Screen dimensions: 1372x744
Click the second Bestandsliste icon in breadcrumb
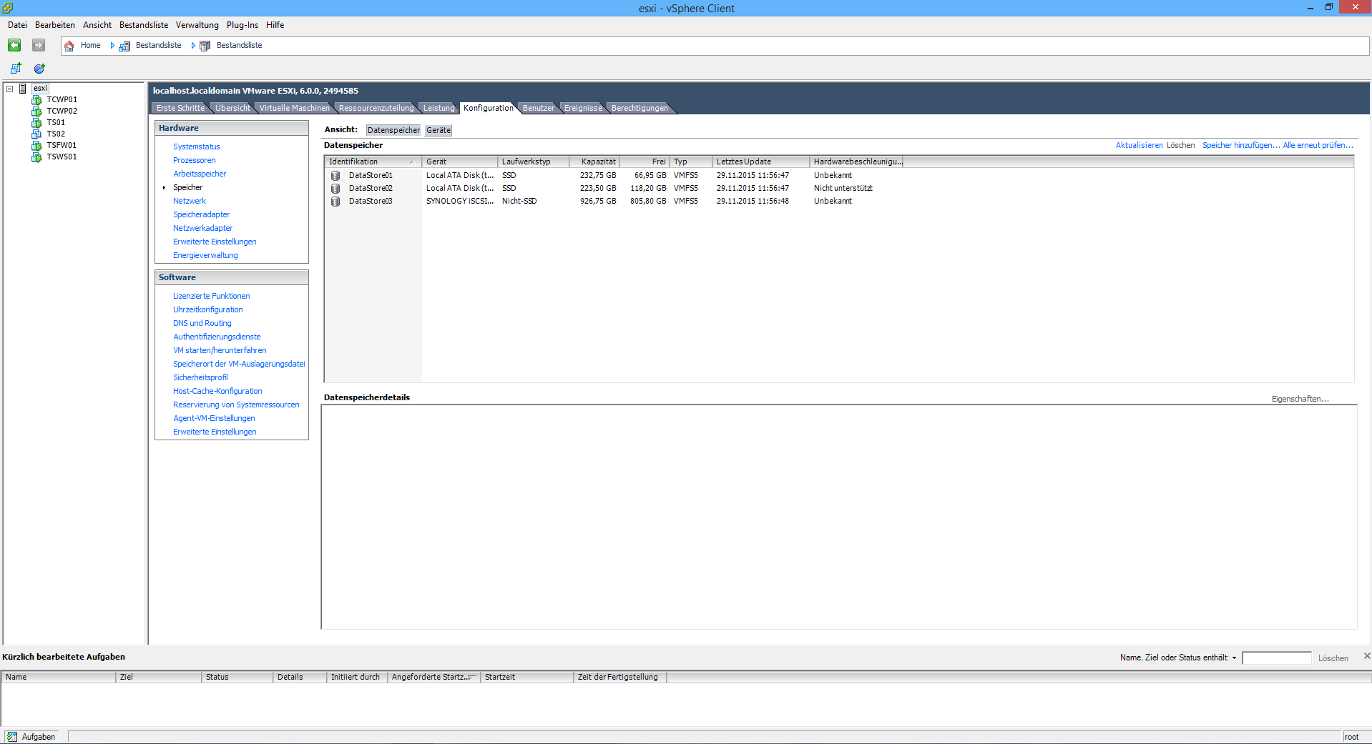(205, 46)
